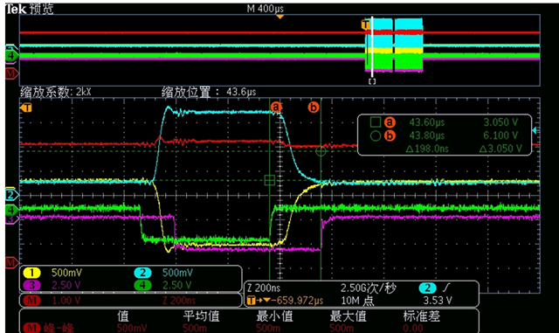Select the 43.60µs cursor a time value
559x333 pixels.
point(427,122)
